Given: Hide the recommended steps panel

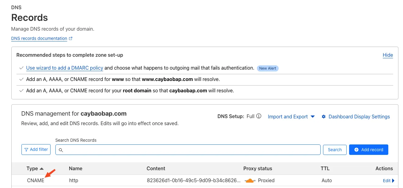Looking at the screenshot, I should tap(387, 55).
